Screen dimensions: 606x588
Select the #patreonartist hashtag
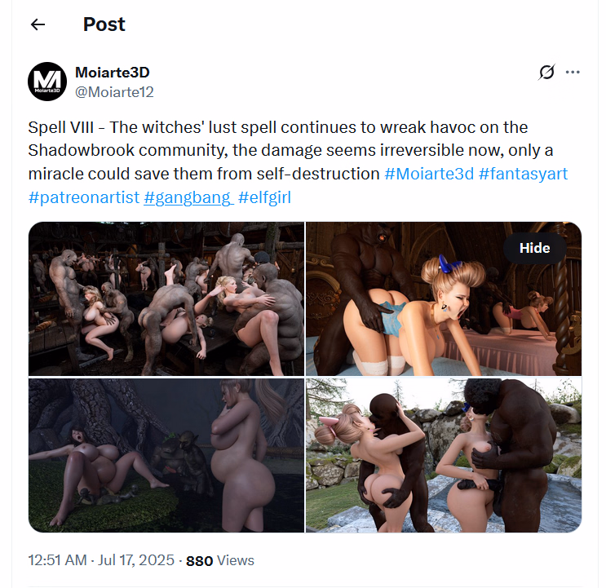[x=82, y=197]
